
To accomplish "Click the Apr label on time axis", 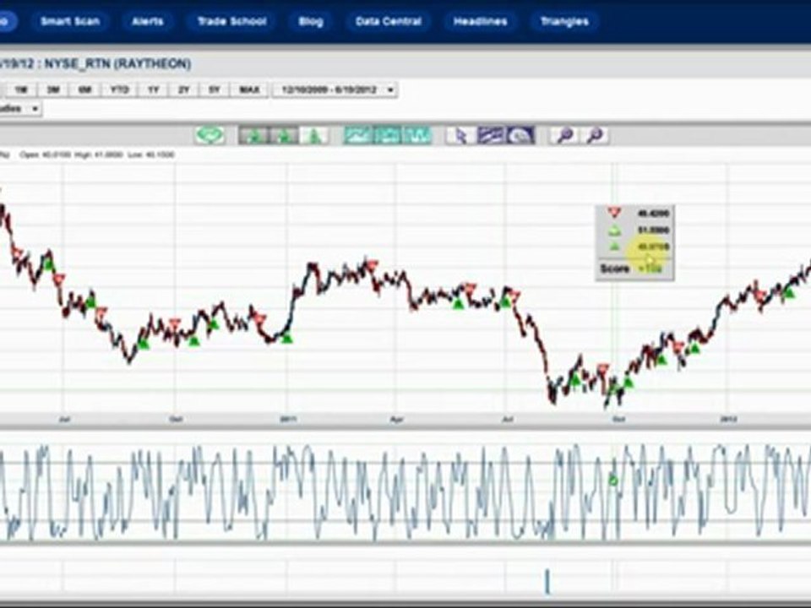I will [396, 420].
